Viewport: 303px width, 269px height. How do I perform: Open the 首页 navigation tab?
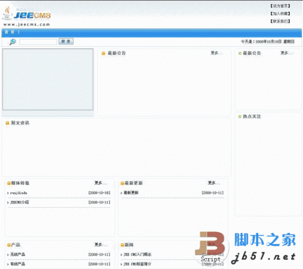tap(10, 32)
